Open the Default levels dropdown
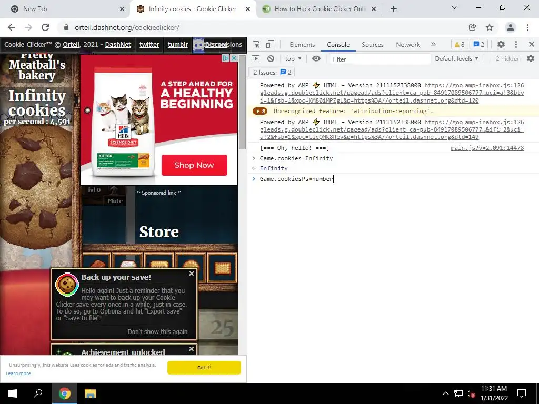Viewport: 539px width, 404px height. pyautogui.click(x=456, y=59)
